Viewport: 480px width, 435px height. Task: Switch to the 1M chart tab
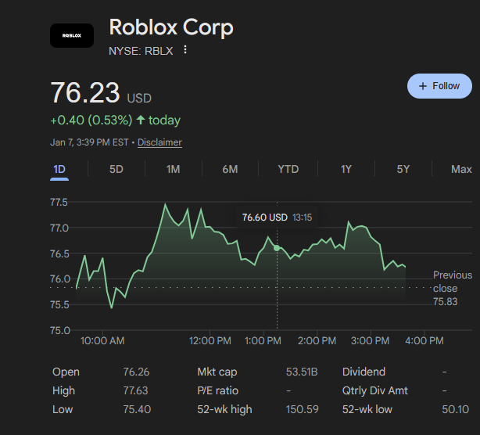click(x=174, y=169)
